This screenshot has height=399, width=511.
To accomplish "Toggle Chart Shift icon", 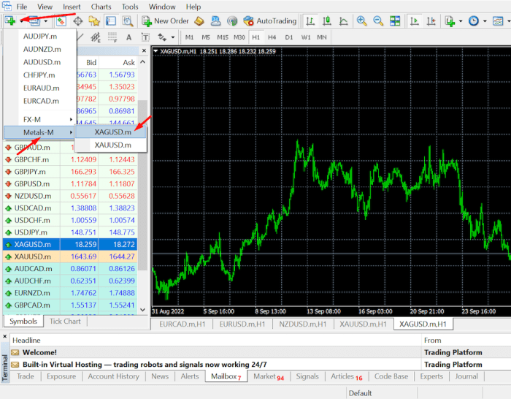I will [x=431, y=21].
